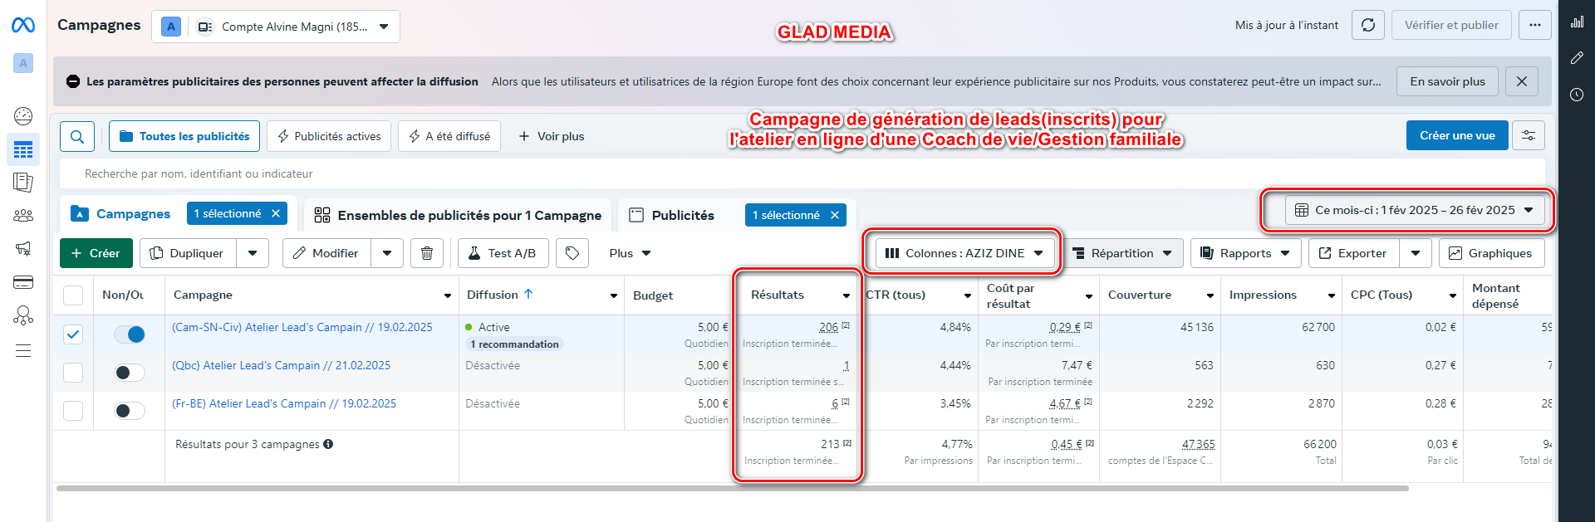Click the Test A/B button
Screen dimensions: 1595x522
pos(503,253)
